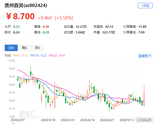Select the change amount +0.460
The height and width of the screenshot is (124, 155).
(45, 18)
